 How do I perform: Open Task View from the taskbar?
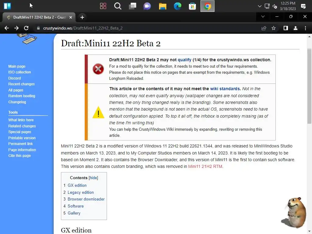pos(133,6)
